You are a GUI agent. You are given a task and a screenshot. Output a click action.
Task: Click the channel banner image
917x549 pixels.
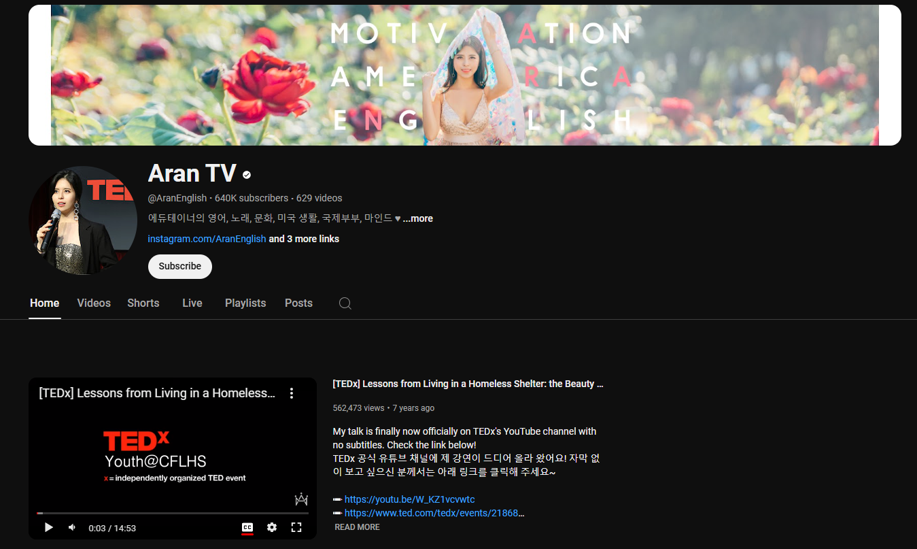point(465,75)
